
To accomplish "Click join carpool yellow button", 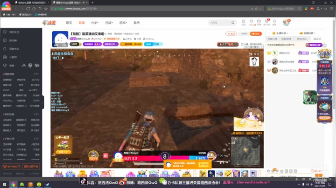I will 63,152.
